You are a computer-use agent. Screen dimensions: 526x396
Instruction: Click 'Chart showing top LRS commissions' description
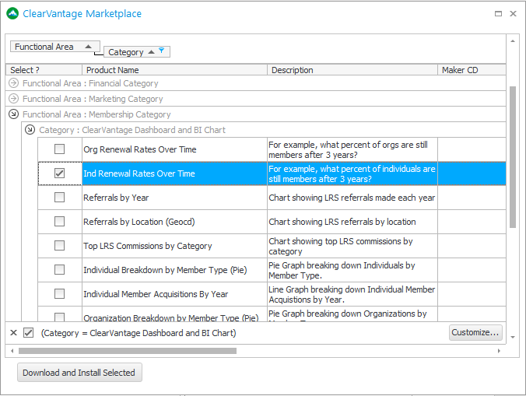pos(341,246)
